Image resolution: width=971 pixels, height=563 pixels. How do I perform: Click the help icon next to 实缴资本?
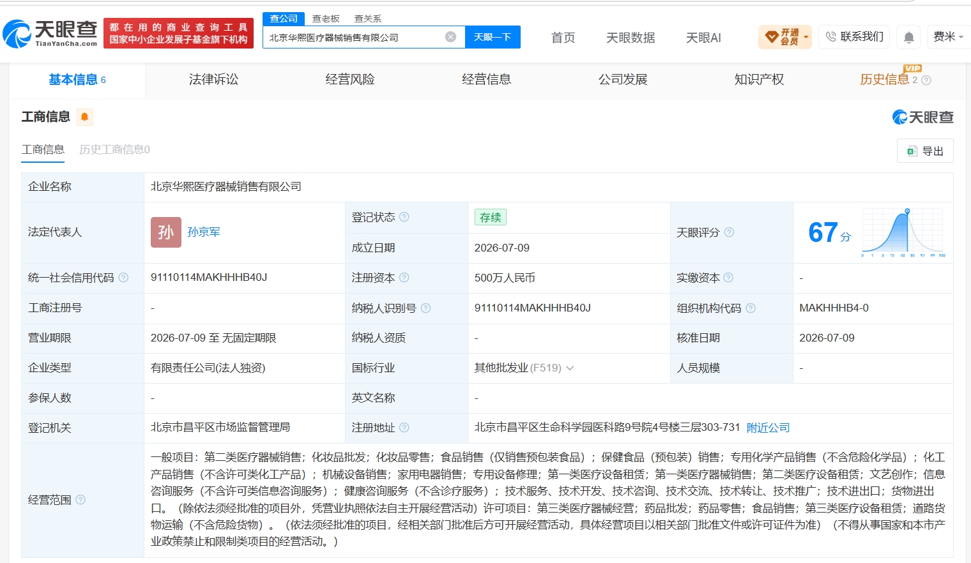[x=728, y=278]
